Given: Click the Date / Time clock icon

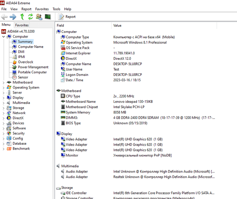Looking at the screenshot, I should pyautogui.click(x=63, y=80).
